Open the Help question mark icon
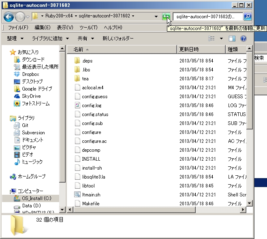Image resolution: width=267 pixels, height=239 pixels. click(244, 39)
